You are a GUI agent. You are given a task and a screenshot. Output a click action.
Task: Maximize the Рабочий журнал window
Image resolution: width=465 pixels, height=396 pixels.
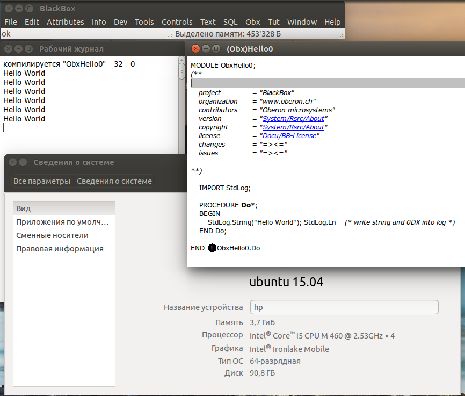coord(28,49)
